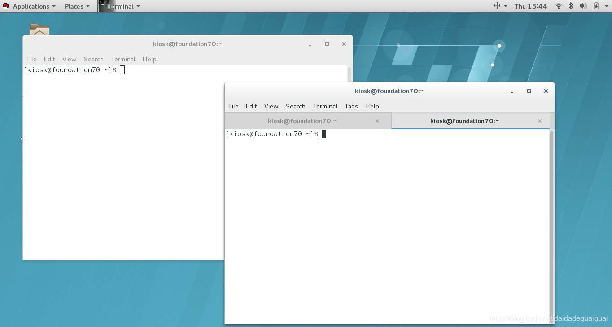This screenshot has width=612, height=327.
Task: Close the back terminal window
Action: (344, 44)
